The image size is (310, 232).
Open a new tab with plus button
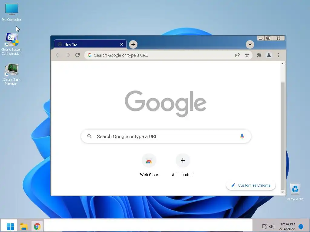(x=133, y=44)
